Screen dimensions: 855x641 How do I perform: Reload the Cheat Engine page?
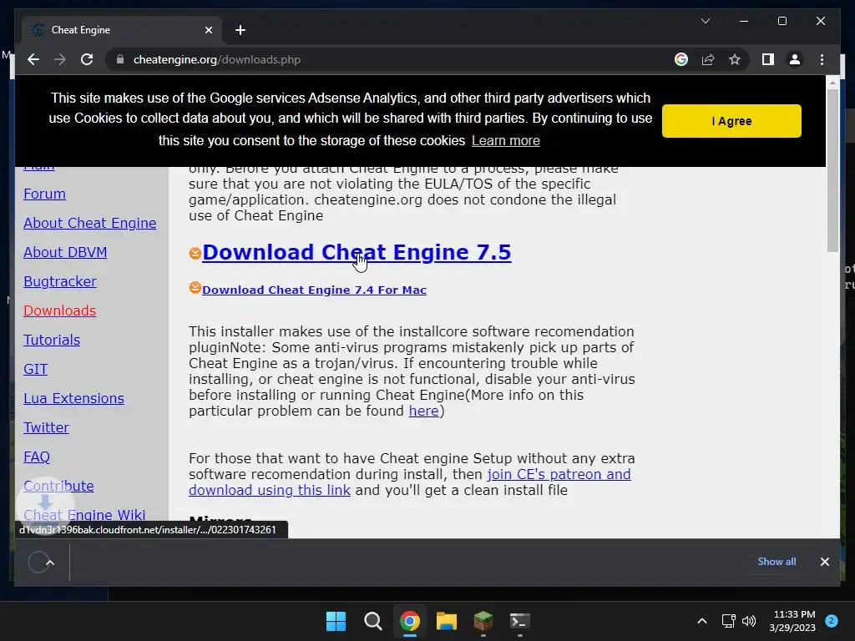(x=87, y=59)
